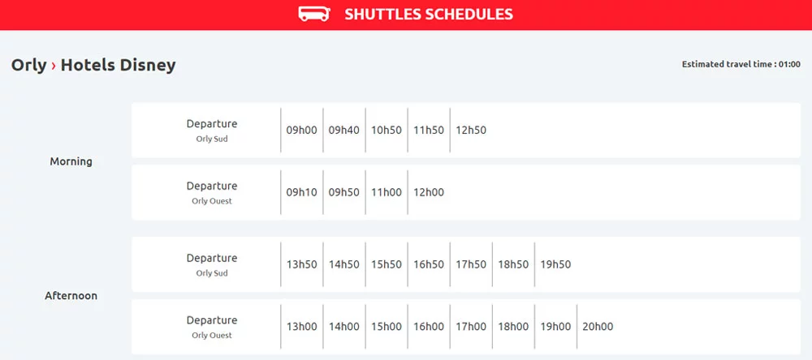Select the 13h50 Orly Sud afternoon departure

[301, 264]
